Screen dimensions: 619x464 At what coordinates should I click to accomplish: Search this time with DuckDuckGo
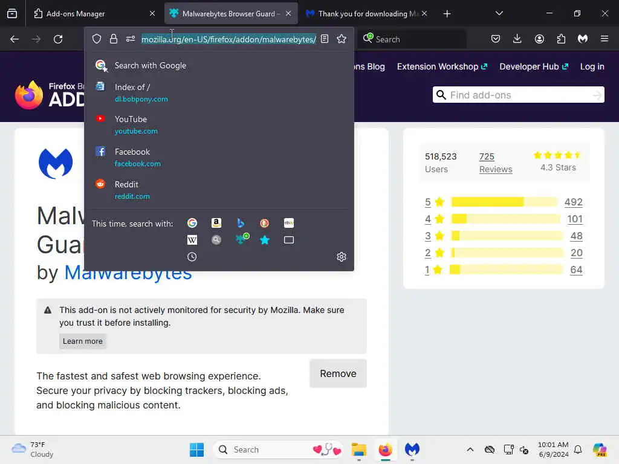coord(265,223)
